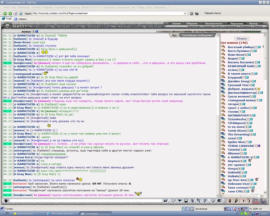270x216 pixels.
Task: Click the walking figure icon in chat toolbar
Action: (x=192, y=201)
